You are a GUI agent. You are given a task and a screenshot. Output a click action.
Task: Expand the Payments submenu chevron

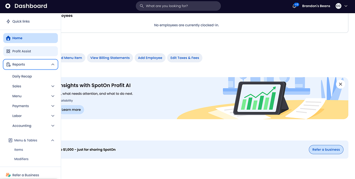click(x=53, y=106)
